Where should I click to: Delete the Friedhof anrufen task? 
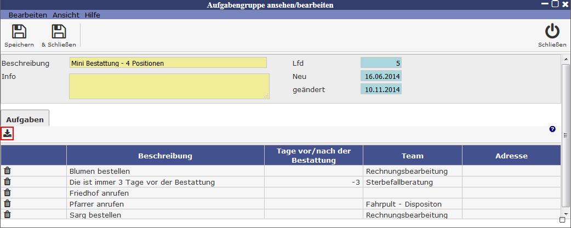(x=7, y=193)
